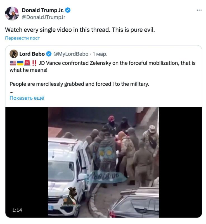Image resolution: width=206 pixels, height=224 pixels.
Task: Click the verified badge beside Donald Trump Jr.
Action: (68, 10)
